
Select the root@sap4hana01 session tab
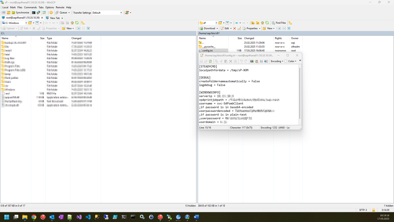tap(23, 18)
